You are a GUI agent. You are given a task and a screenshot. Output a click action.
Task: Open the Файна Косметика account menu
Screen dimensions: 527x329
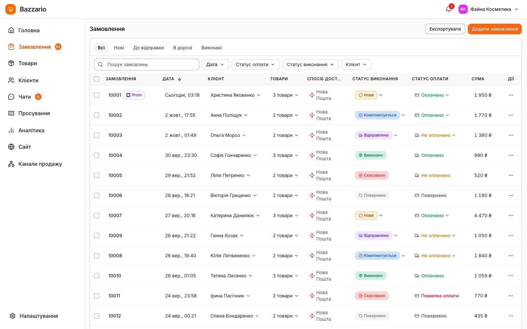pyautogui.click(x=489, y=9)
